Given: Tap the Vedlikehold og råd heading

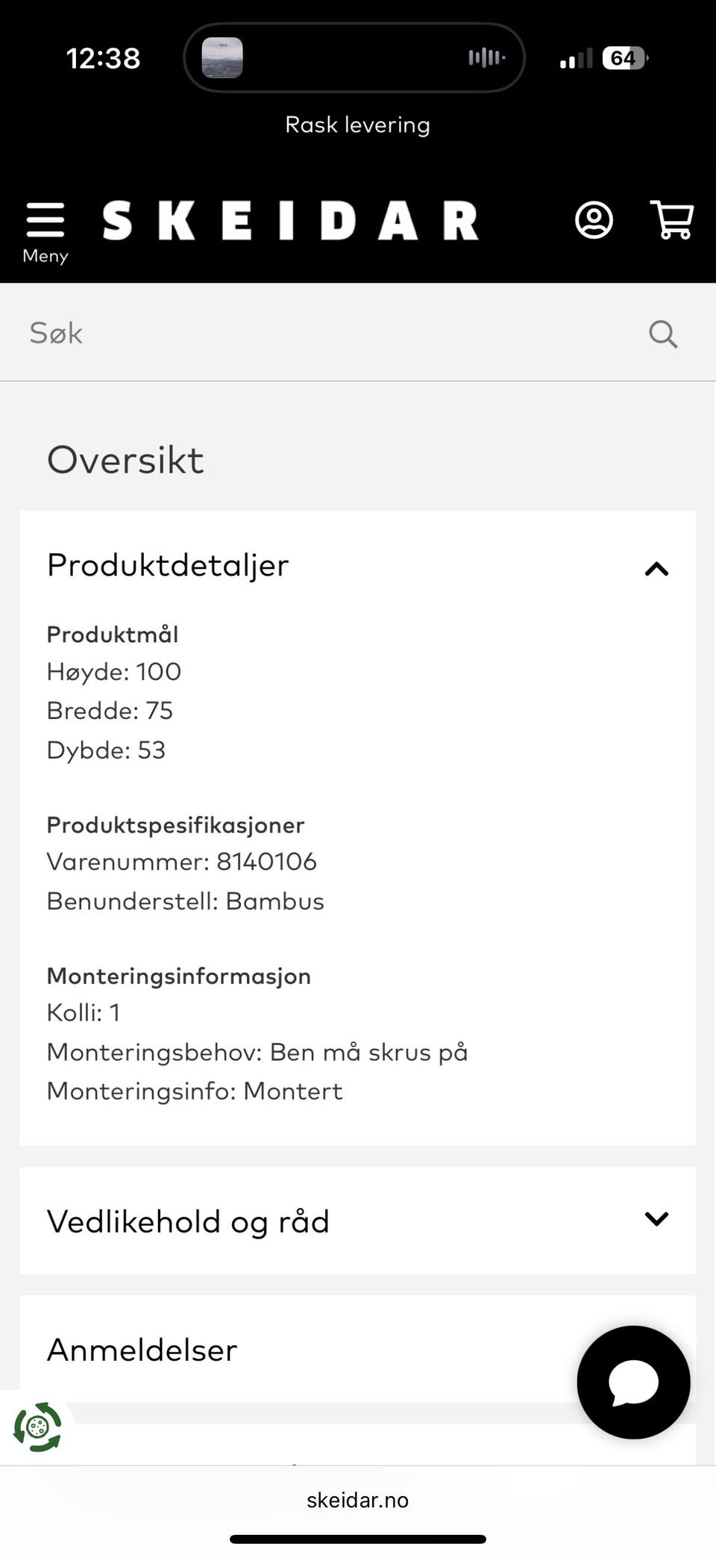Looking at the screenshot, I should click(x=188, y=1222).
